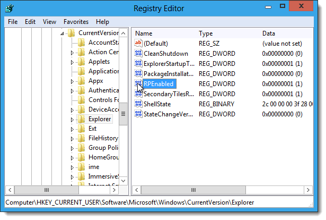Expand the FileHistory key
Screen dimensions: 326x220
coord(72,139)
